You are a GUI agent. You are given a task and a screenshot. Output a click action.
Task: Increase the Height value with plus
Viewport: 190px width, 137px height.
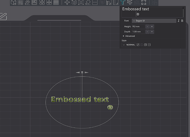tap(152, 27)
